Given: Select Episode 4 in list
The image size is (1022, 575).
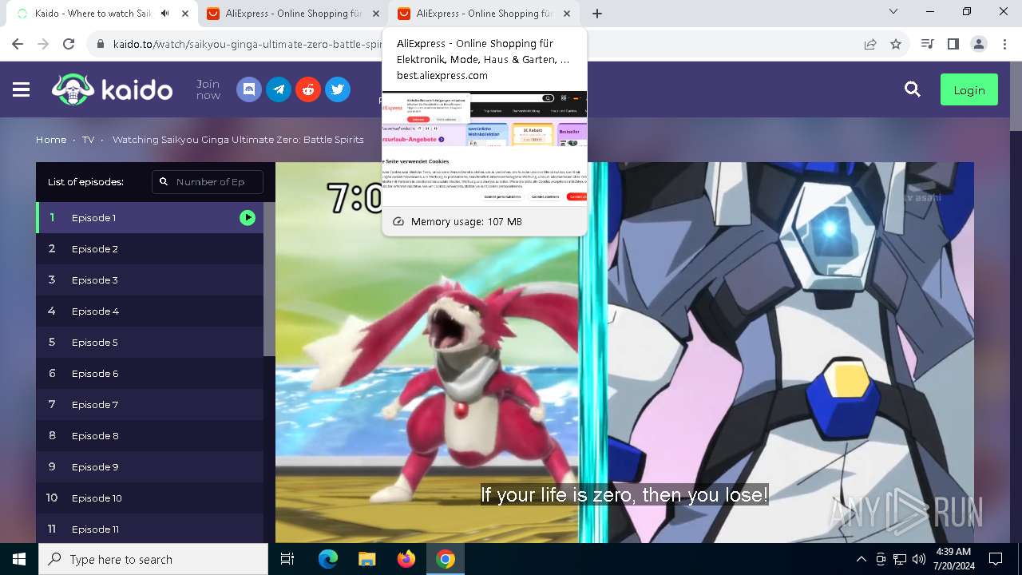Looking at the screenshot, I should 149,311.
